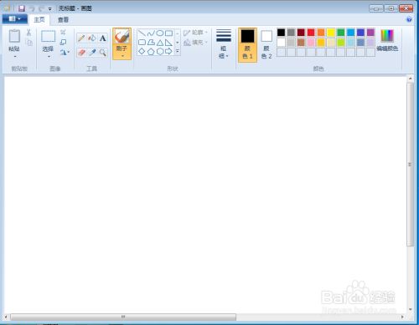
Task: Click the Crop icon in the Image group
Action: (x=63, y=33)
